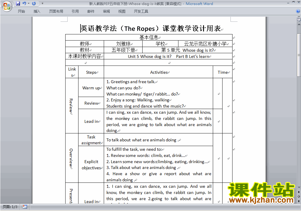Click the Warm up step cell
This screenshot has height=211, width=301.
[x=91, y=88]
